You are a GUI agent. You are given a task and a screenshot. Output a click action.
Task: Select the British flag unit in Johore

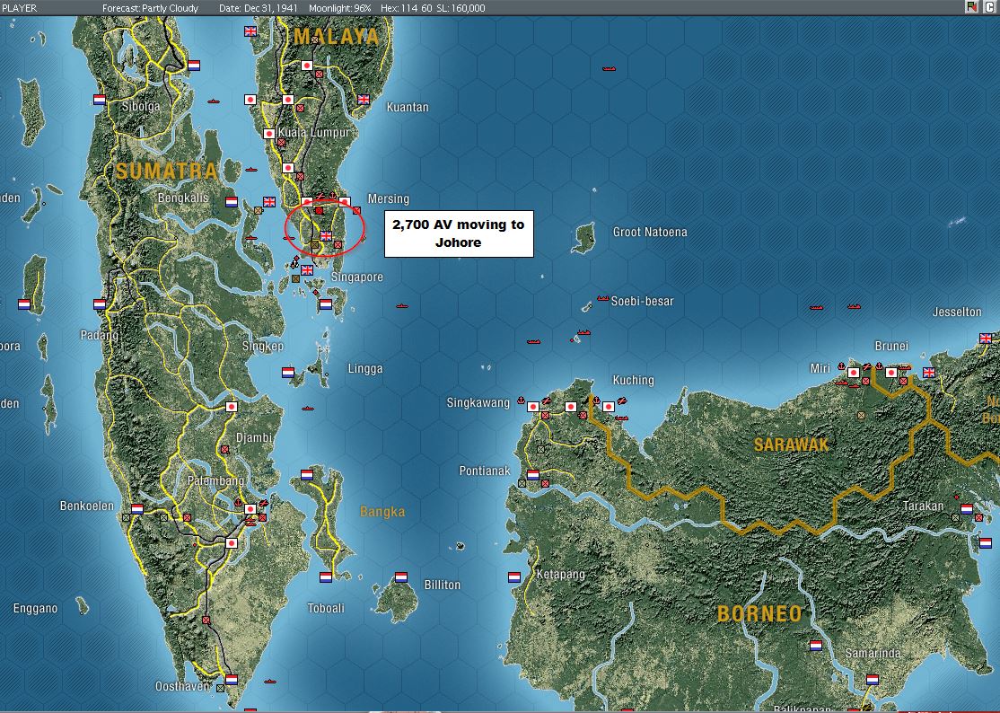[326, 236]
